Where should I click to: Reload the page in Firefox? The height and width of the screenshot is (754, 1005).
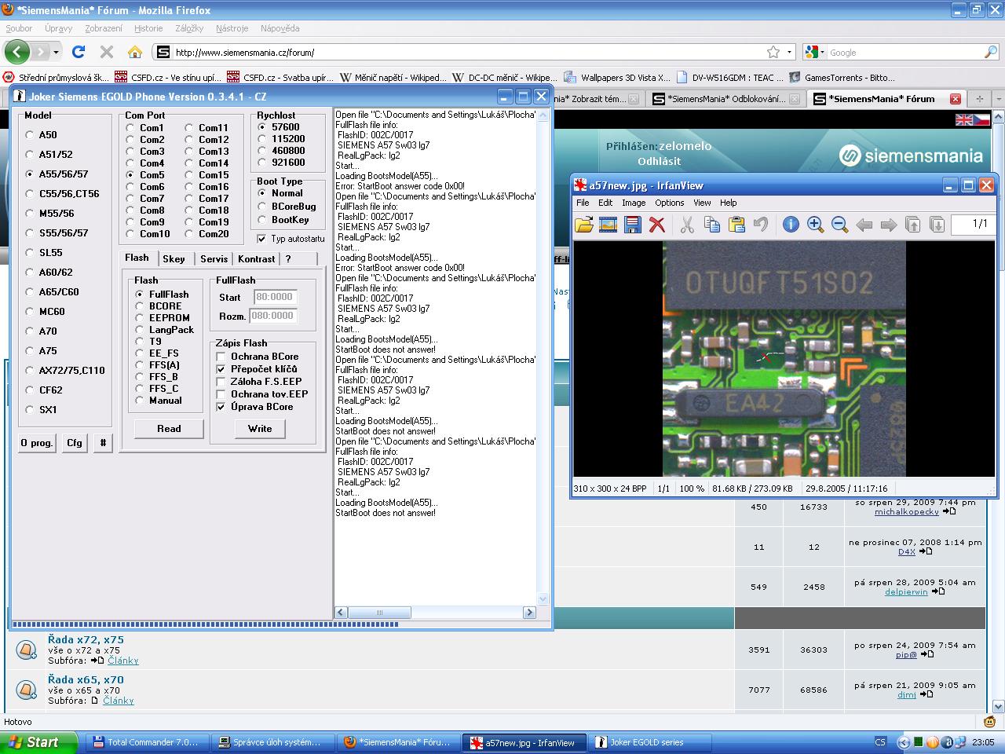[x=78, y=52]
